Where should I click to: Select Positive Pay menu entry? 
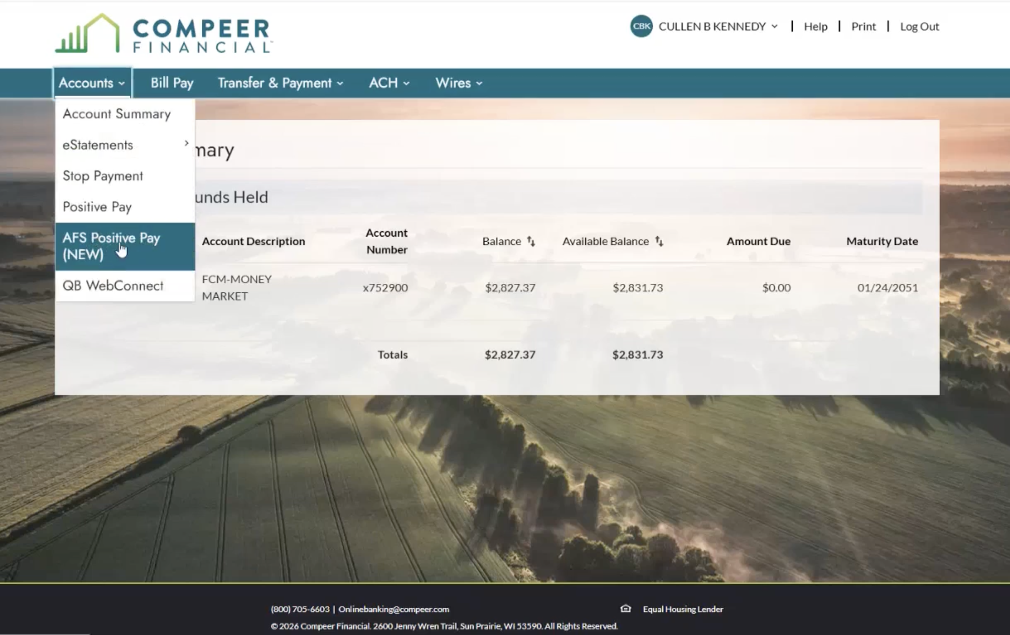click(x=97, y=207)
